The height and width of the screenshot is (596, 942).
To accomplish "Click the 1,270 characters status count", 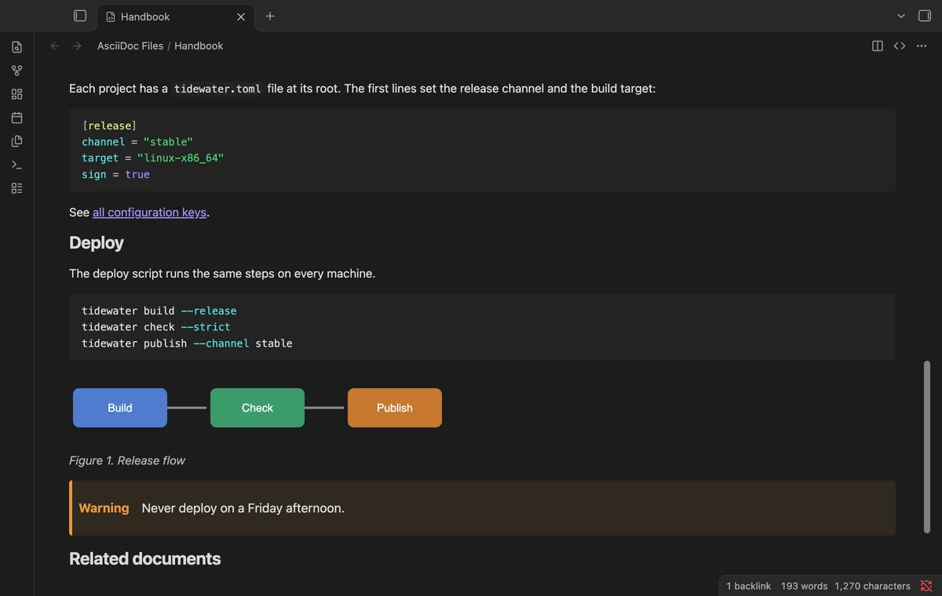I will click(872, 586).
